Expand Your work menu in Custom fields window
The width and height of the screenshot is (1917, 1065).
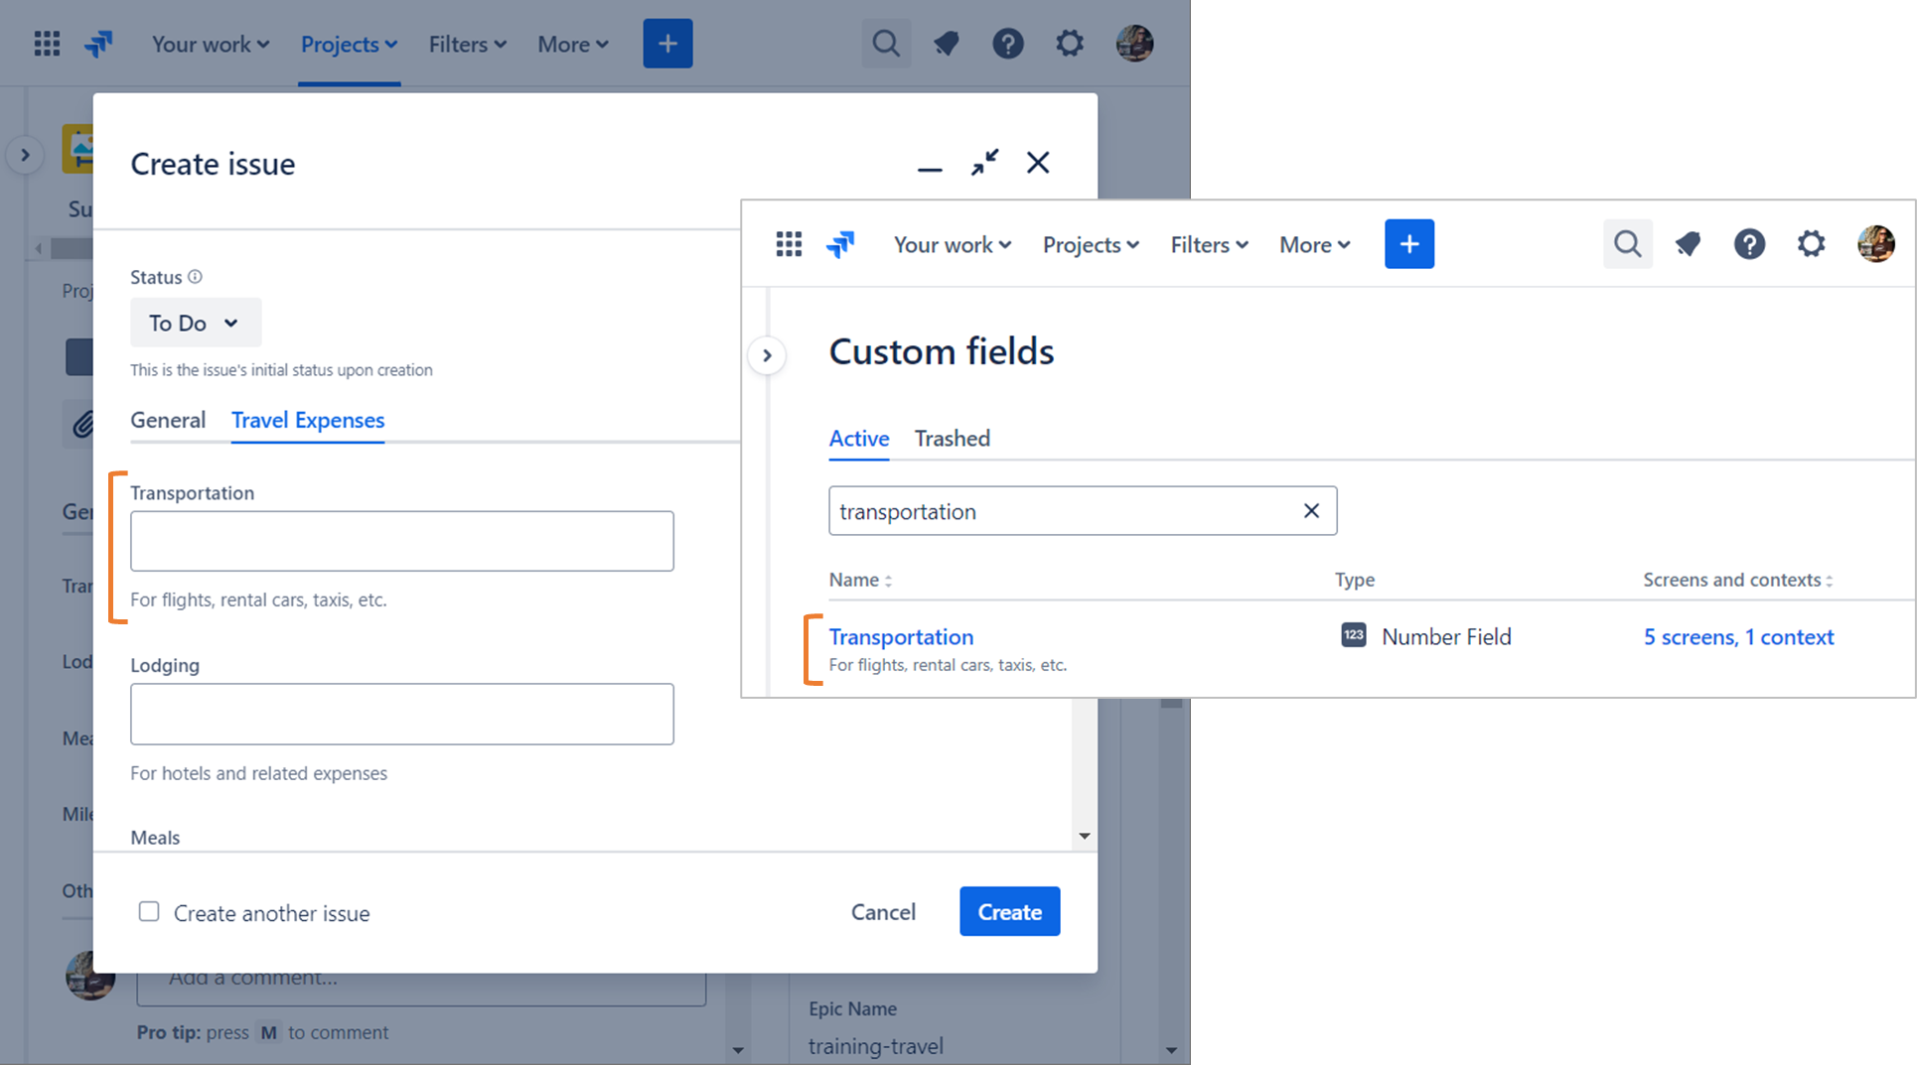(x=953, y=244)
